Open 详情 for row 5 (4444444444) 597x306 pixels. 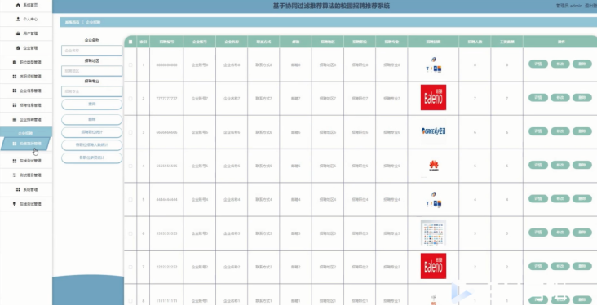(538, 198)
